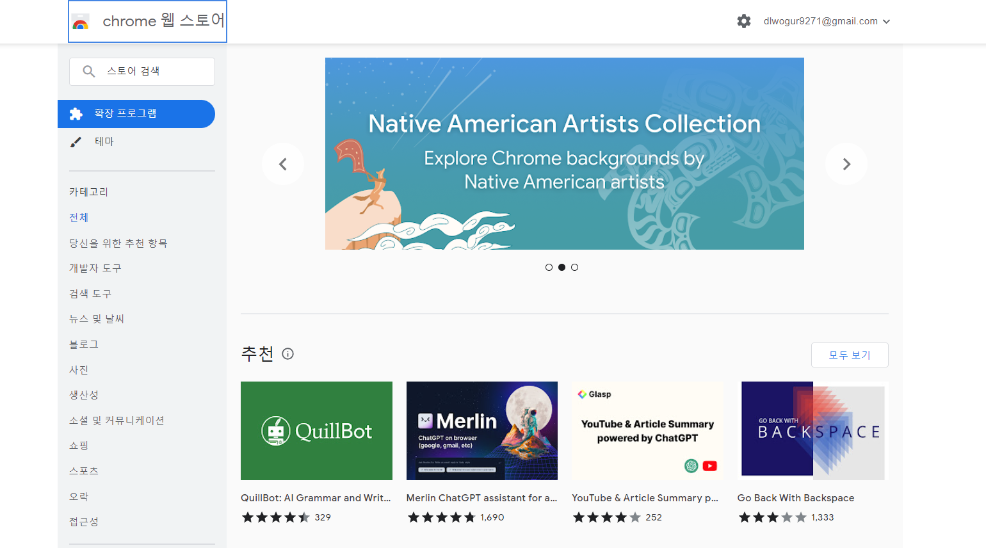Choose the 스포츠 category
Viewport: 986px width, 548px height.
84,471
